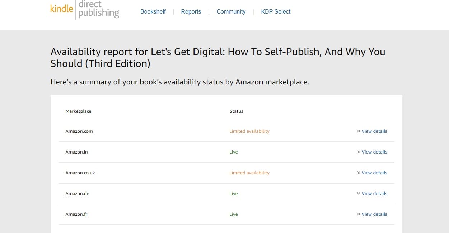Open the Community link
449x233 pixels.
(x=231, y=11)
